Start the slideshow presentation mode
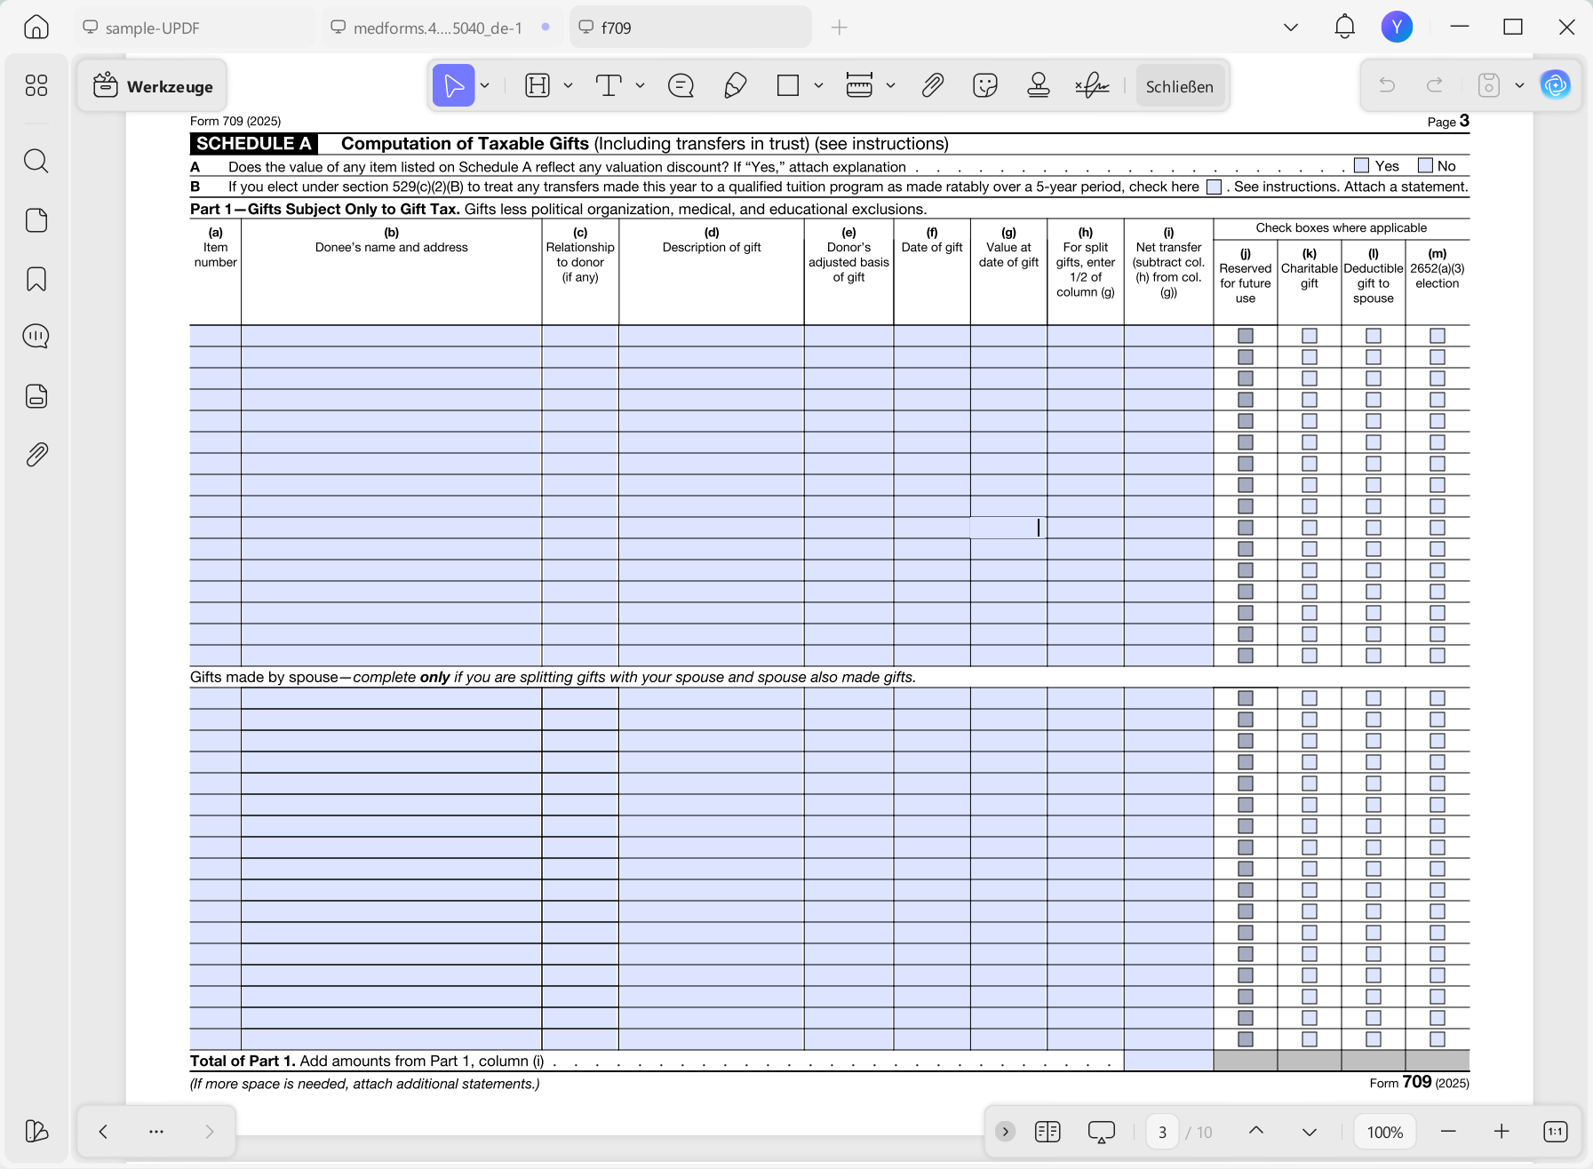 (1102, 1132)
